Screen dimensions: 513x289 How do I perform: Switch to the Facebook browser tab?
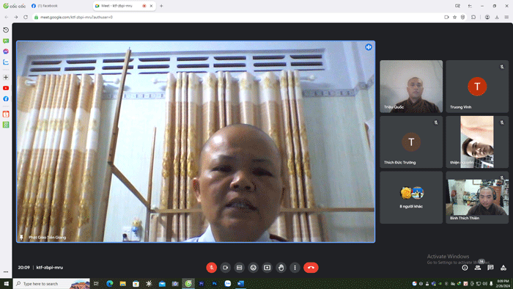60,6
